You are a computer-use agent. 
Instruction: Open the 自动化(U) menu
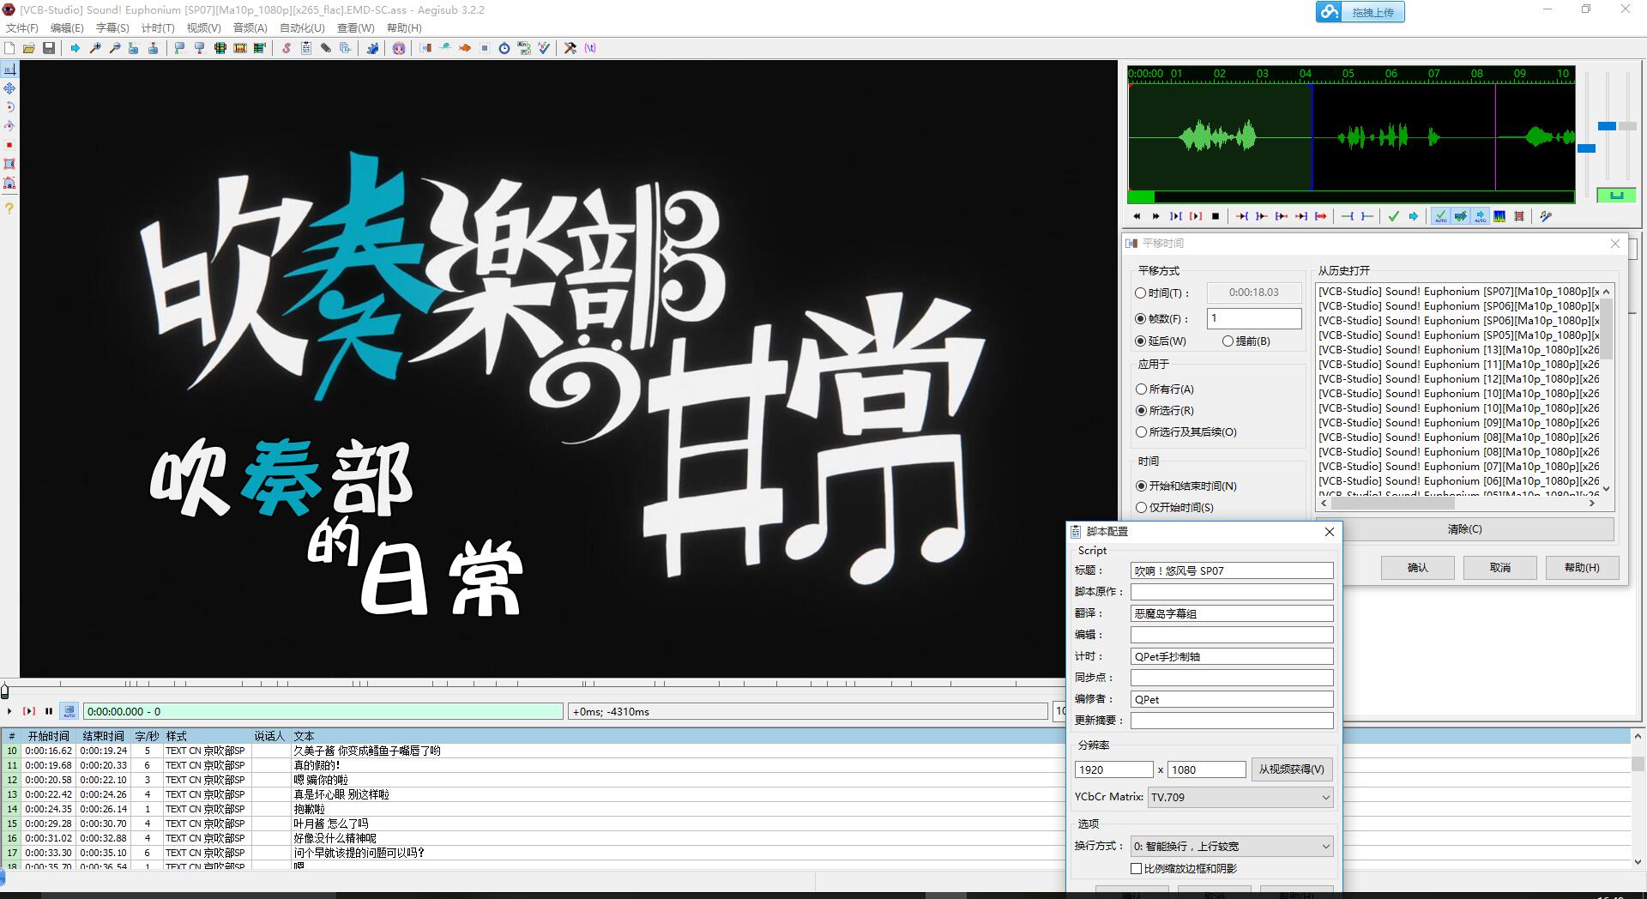pos(302,27)
